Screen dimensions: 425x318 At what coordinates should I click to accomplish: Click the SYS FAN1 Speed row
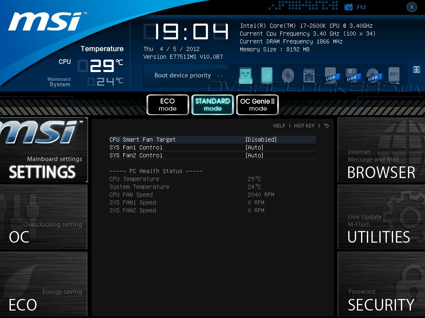(187, 202)
